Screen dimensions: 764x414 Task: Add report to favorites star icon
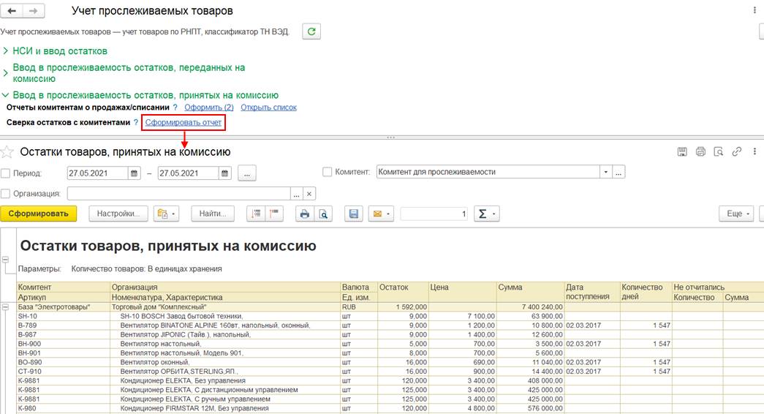[7, 152]
